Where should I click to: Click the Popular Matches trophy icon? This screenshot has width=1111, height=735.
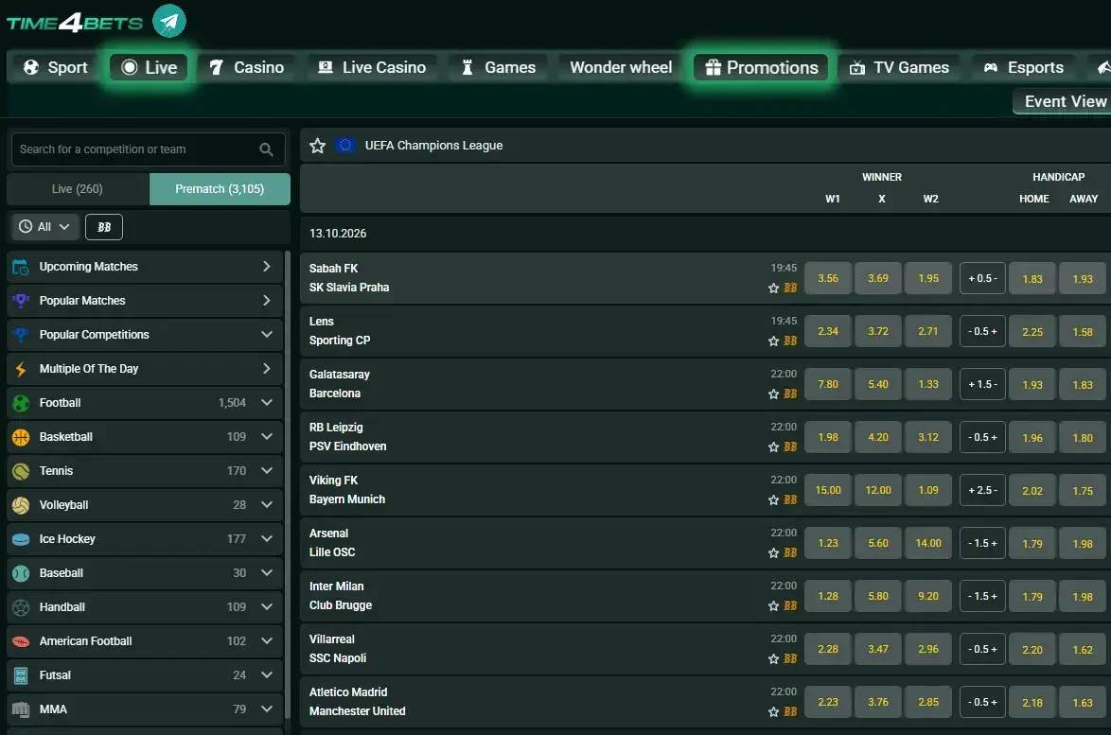(x=21, y=301)
